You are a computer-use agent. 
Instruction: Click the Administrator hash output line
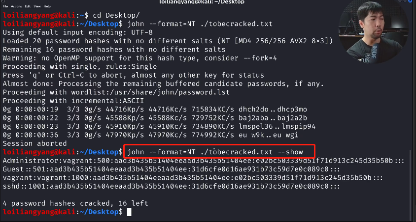coord(197,161)
